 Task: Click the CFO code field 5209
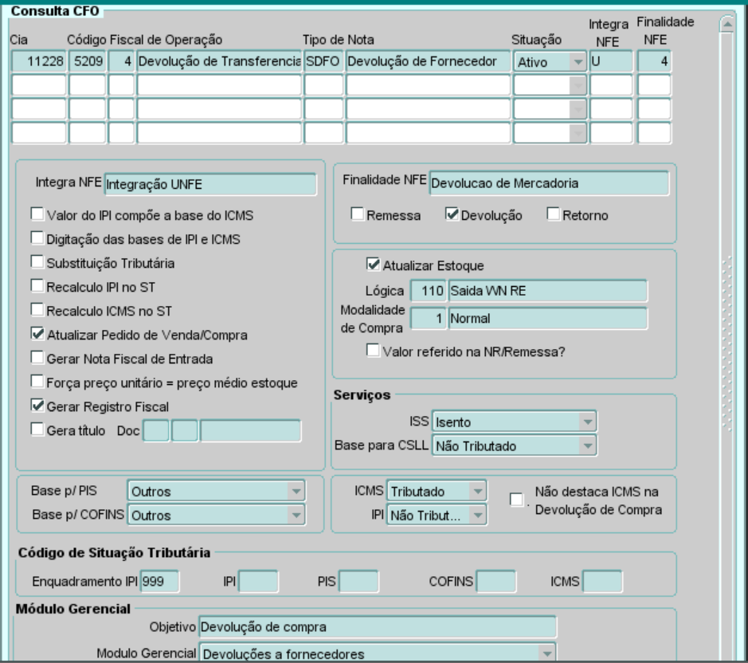[88, 61]
